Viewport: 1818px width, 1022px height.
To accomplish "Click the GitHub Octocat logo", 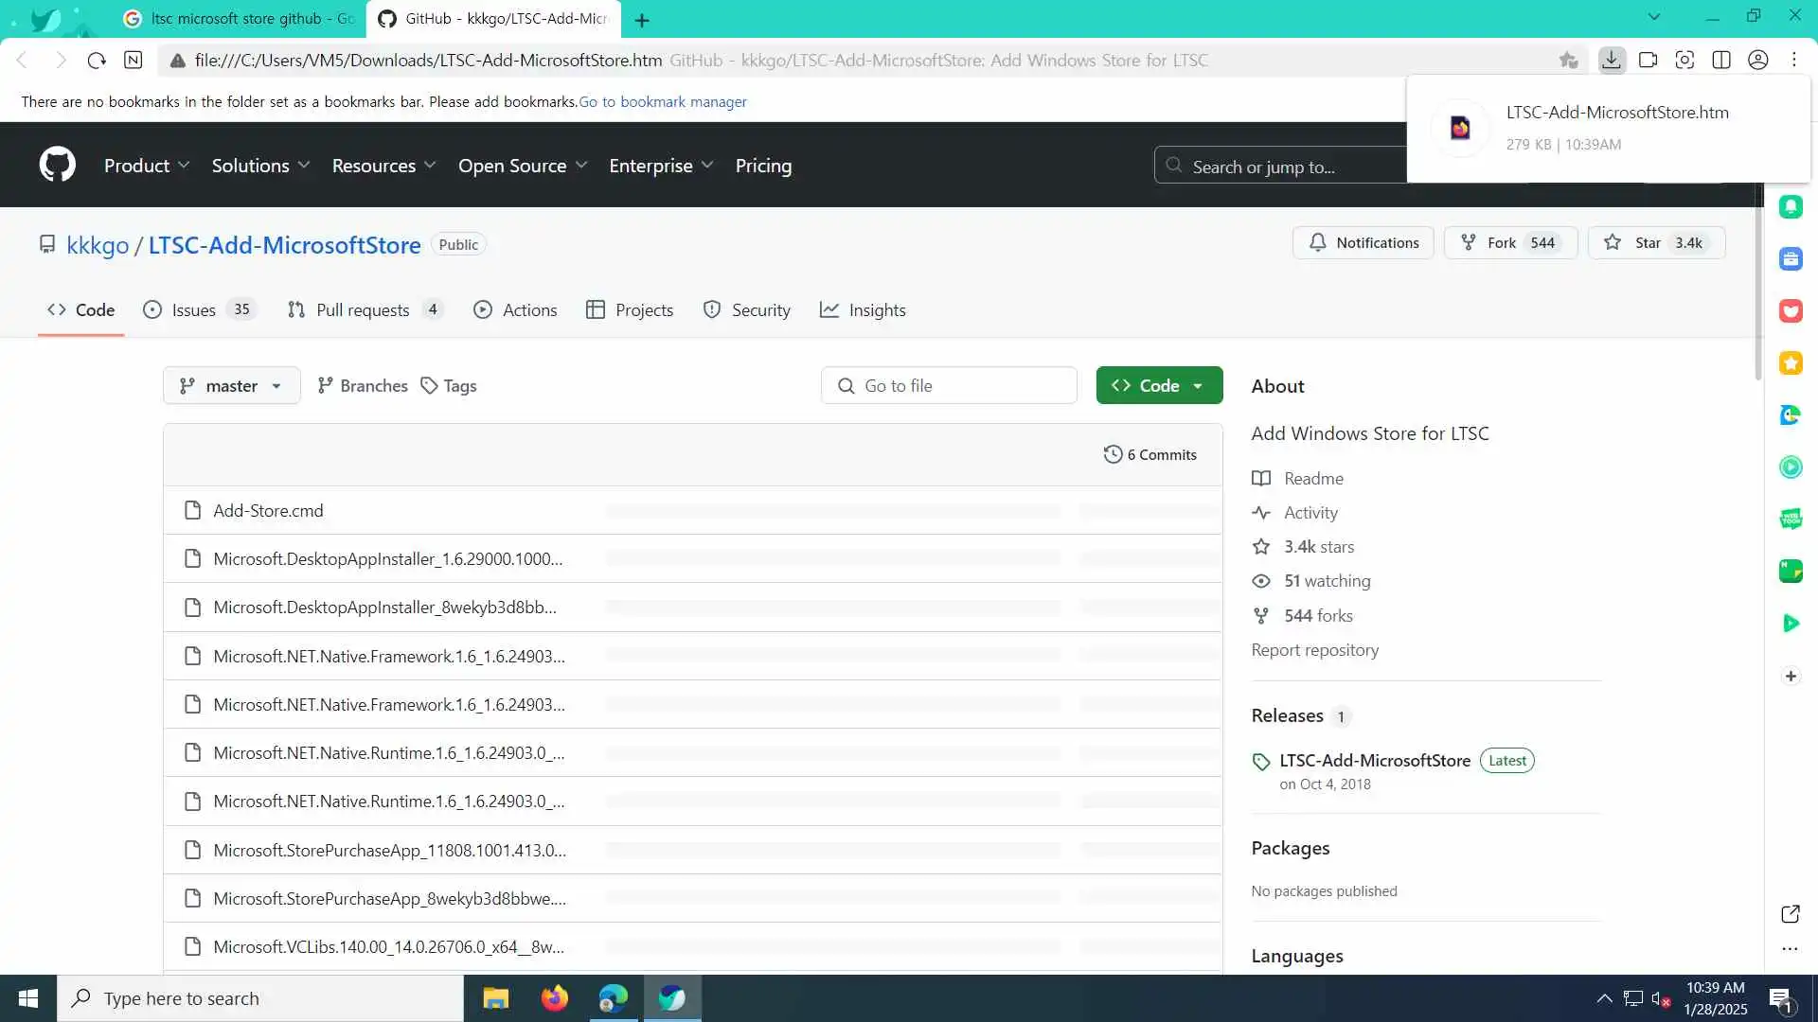I will click(x=57, y=165).
